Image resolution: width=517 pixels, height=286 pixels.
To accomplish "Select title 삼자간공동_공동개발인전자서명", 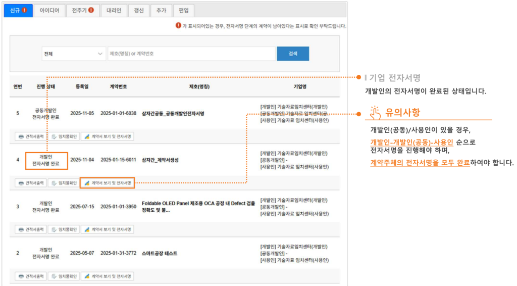I will (x=173, y=114).
